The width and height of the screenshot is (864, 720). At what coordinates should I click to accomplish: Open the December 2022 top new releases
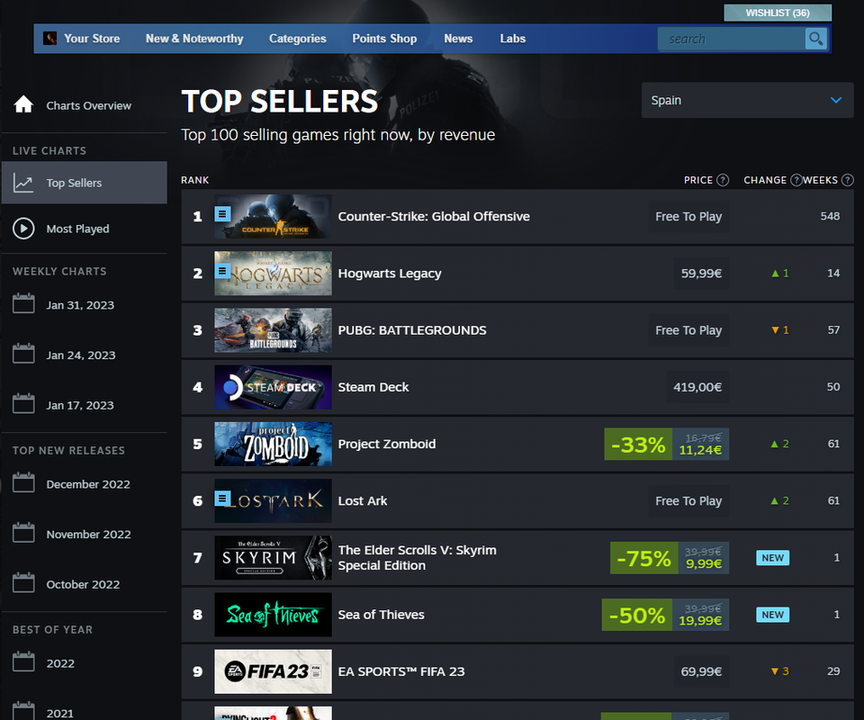coord(88,484)
